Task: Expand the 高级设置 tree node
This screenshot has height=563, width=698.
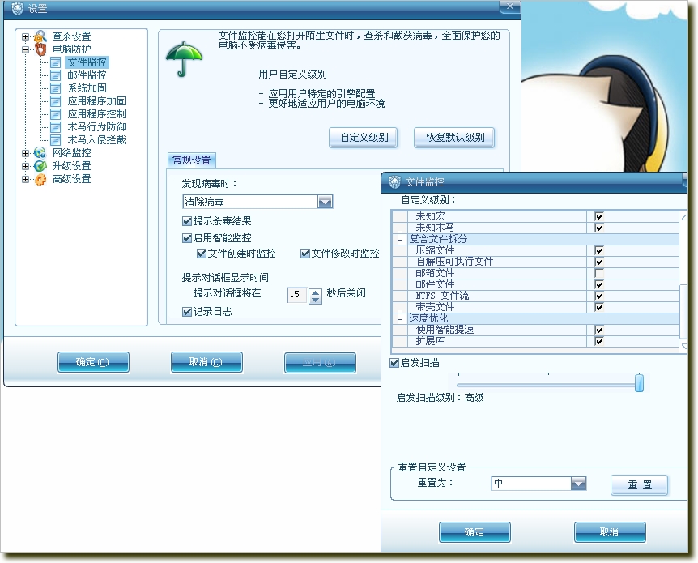Action: [25, 179]
